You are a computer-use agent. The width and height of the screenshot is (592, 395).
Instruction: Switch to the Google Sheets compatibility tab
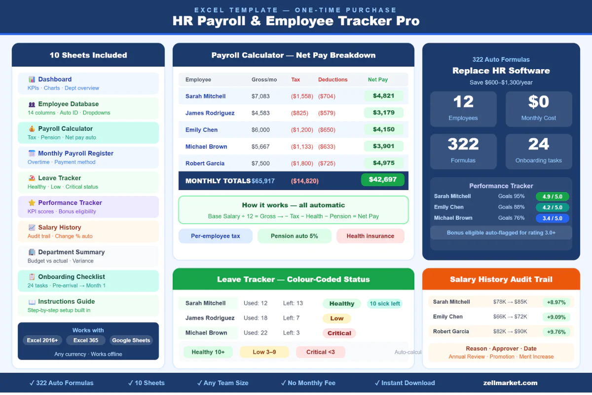tap(131, 340)
